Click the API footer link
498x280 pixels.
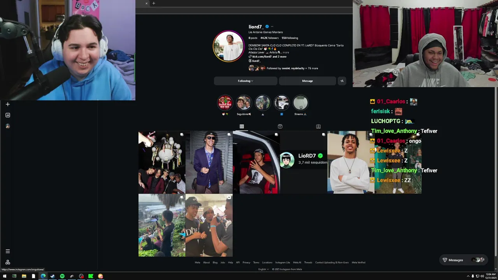point(238,262)
